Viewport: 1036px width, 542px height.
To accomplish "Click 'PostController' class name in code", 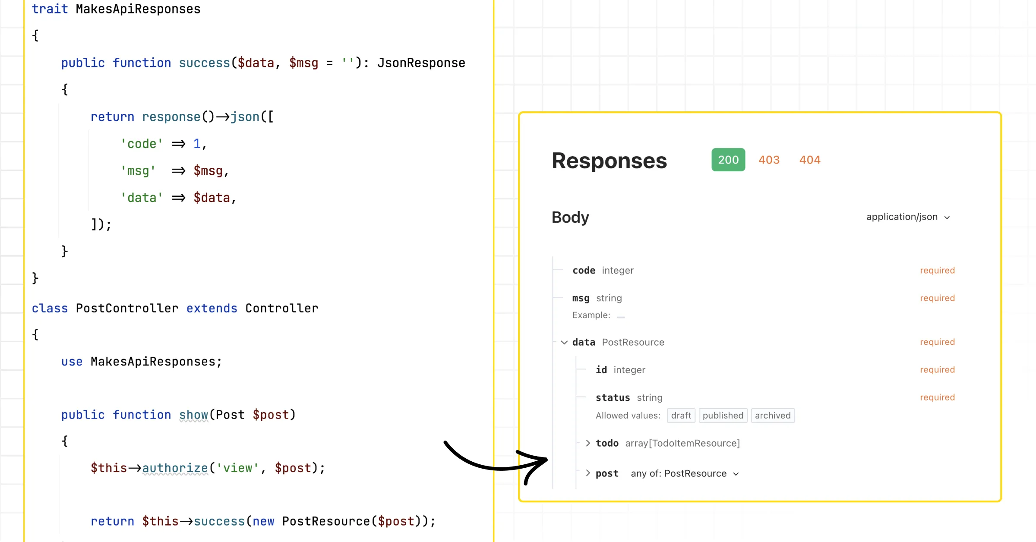I will coord(127,308).
